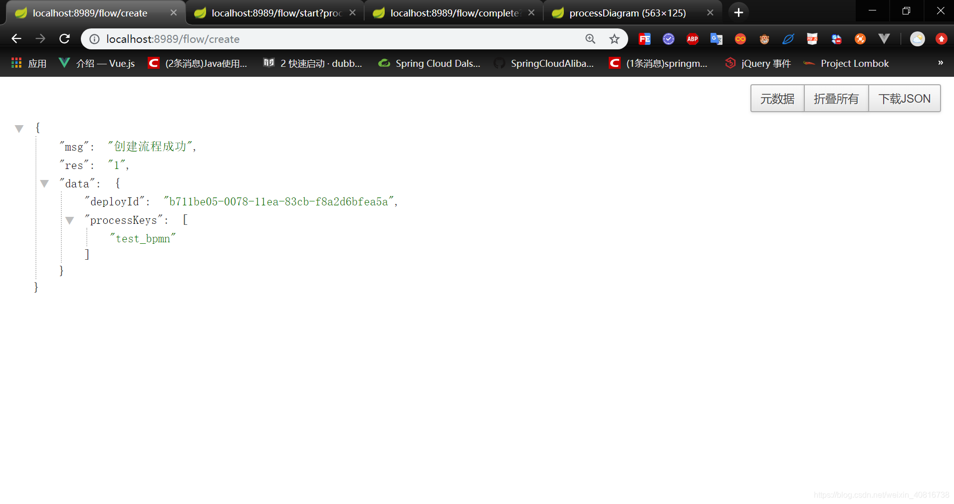Click the 元数据 button
The height and width of the screenshot is (504, 954).
(x=777, y=98)
